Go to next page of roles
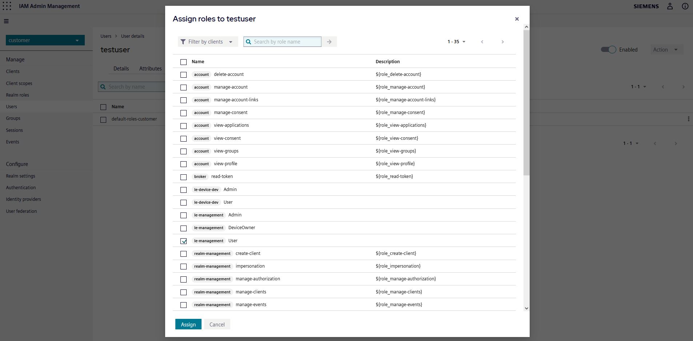 [502, 42]
